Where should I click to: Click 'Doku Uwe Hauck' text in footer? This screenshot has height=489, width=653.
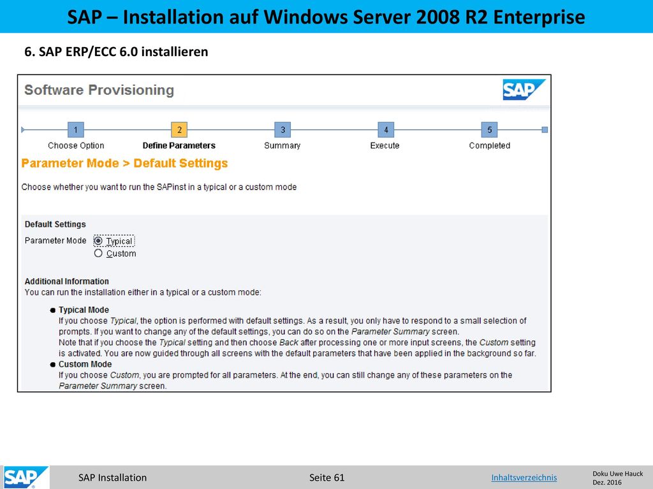point(617,474)
